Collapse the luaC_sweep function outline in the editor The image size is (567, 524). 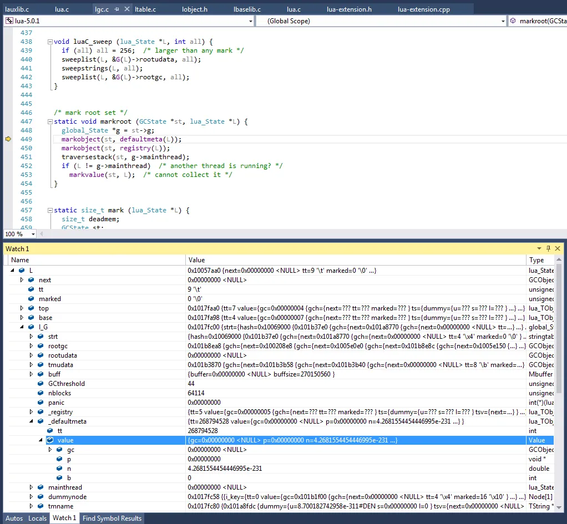coord(50,42)
